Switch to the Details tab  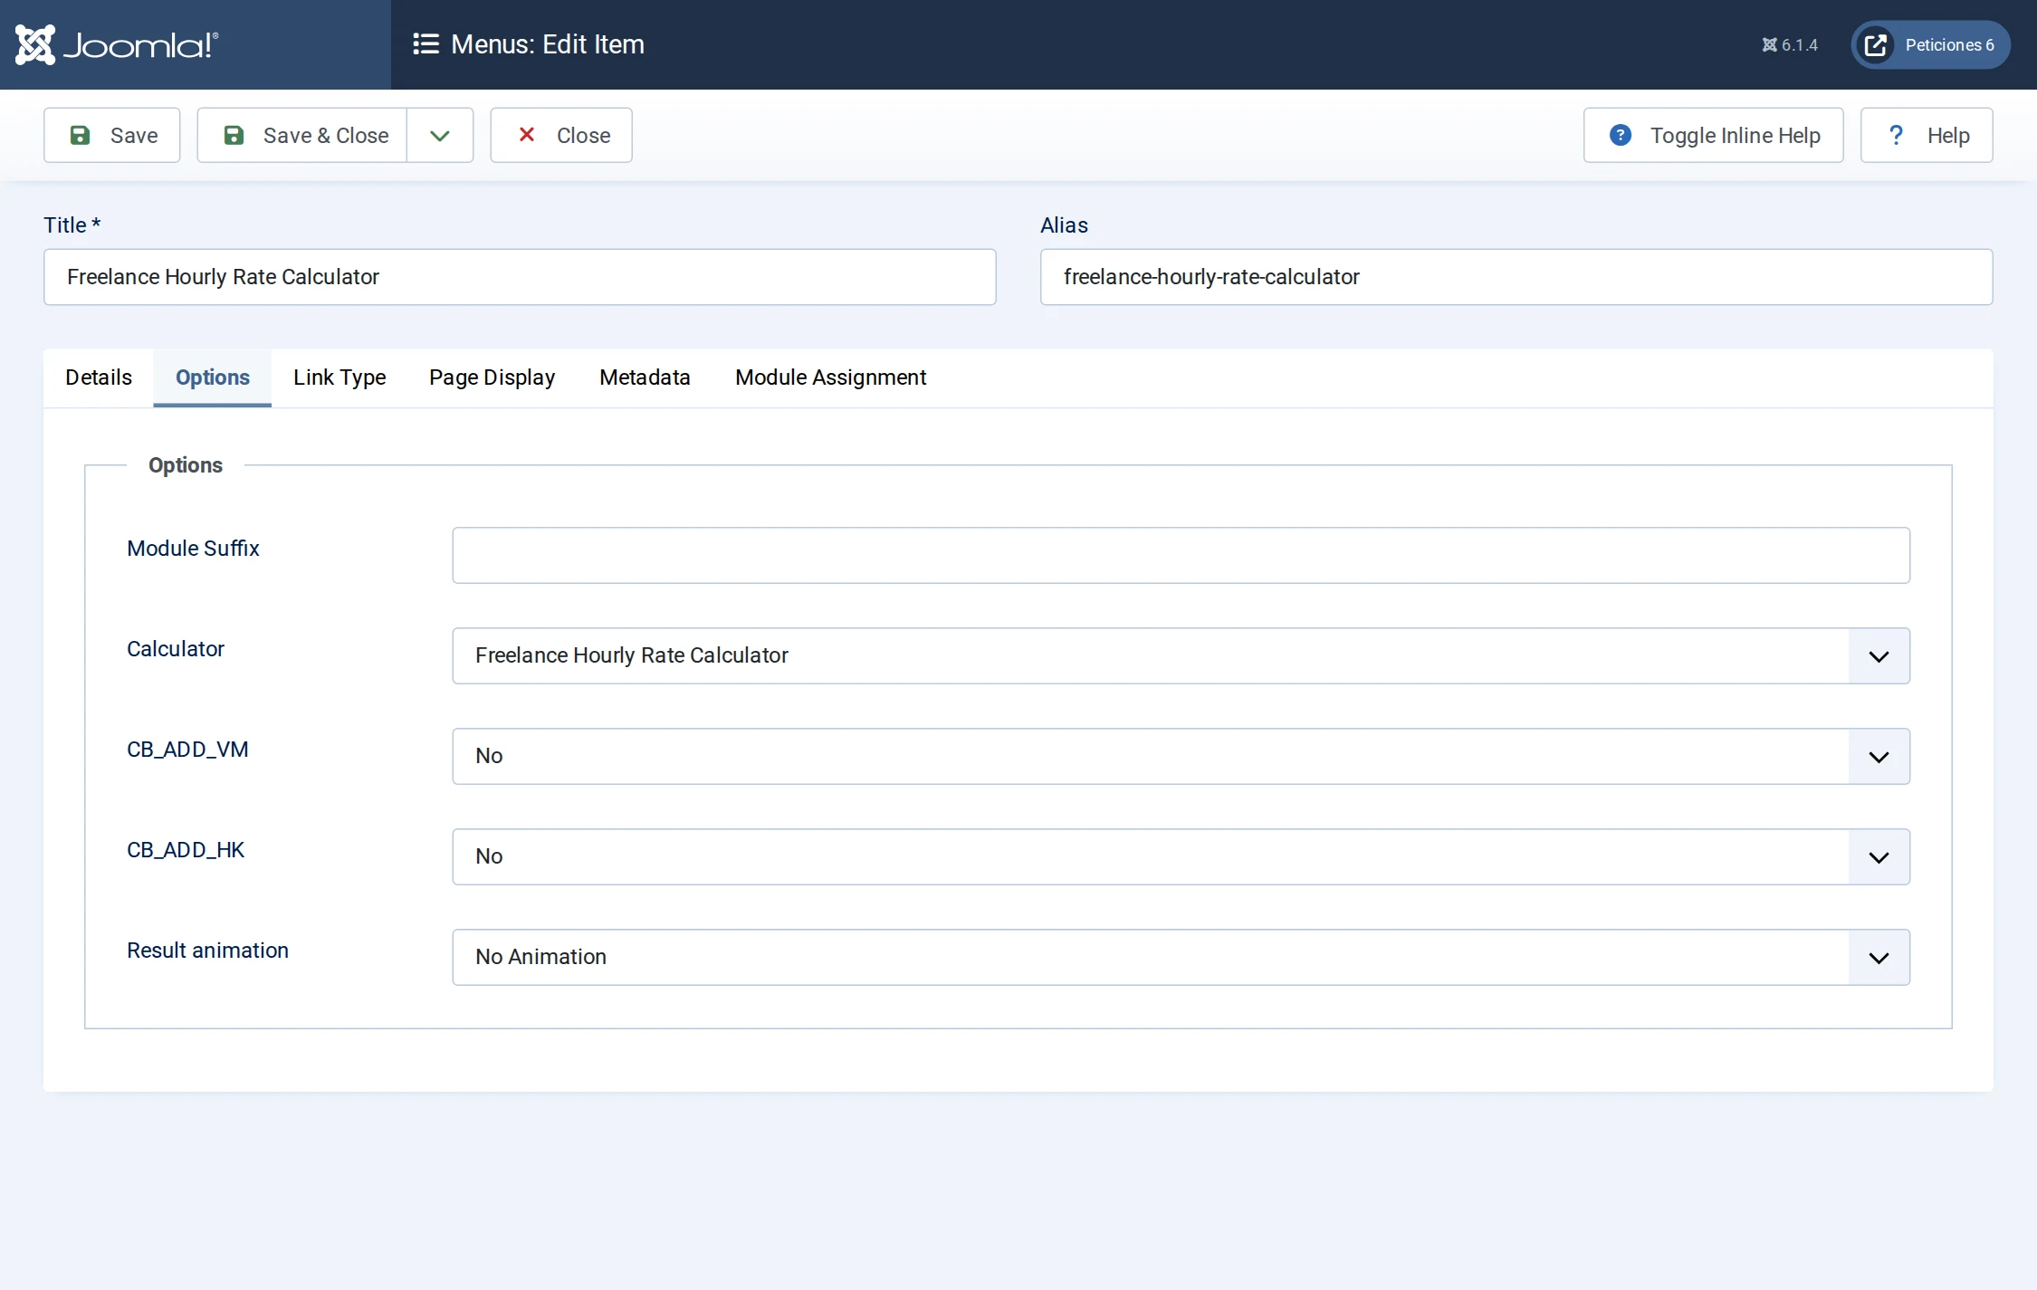click(99, 377)
